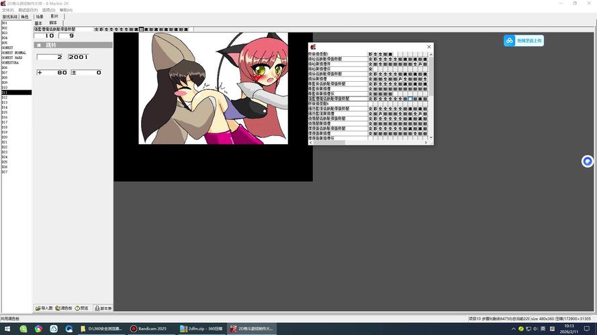Screen dimensions: 597x335
Task: Switch to 2dfm.zip - 360压缩 taskbar window
Action: click(201, 328)
